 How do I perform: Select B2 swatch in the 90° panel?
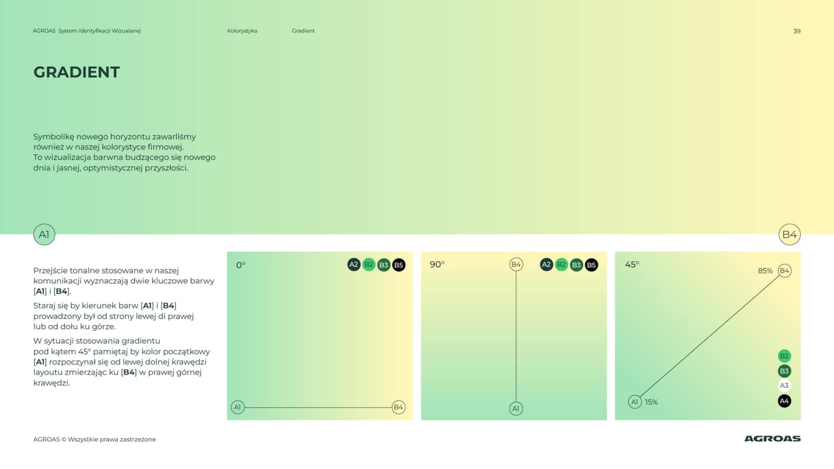coord(561,265)
